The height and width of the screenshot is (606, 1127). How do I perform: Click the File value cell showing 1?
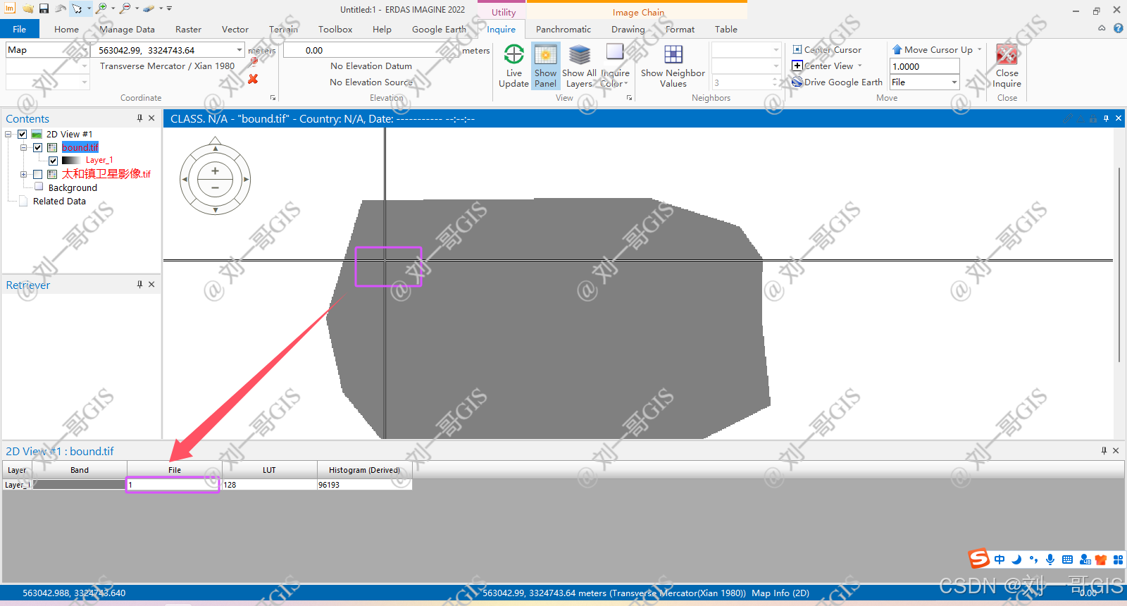174,485
